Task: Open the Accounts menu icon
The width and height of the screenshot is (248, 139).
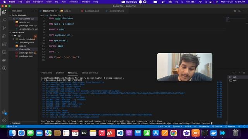Action: coord(4,112)
